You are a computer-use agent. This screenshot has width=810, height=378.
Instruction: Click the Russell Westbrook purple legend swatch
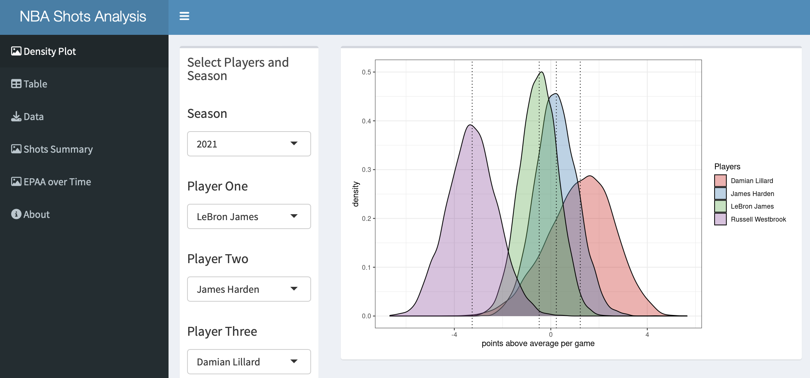(720, 219)
